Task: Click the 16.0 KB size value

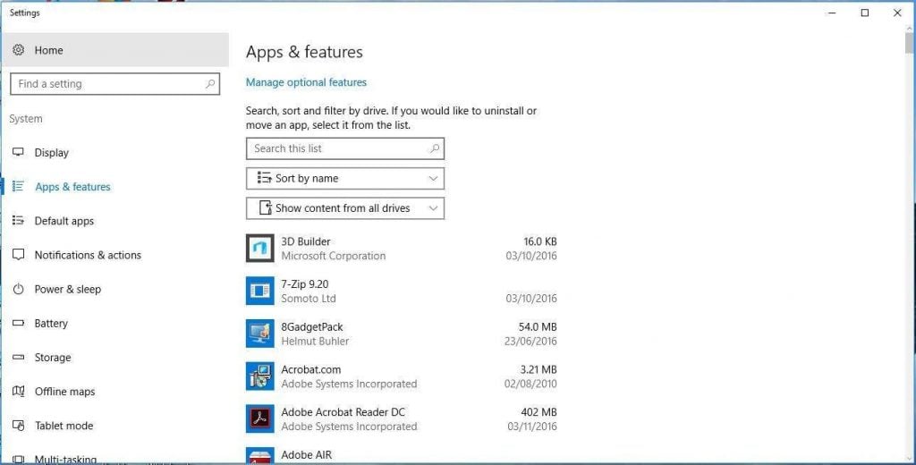Action: tap(539, 241)
